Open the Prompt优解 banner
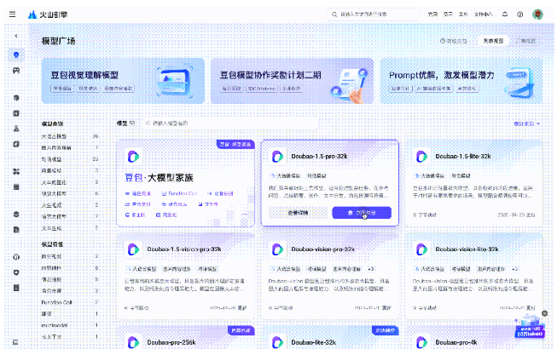This screenshot has width=557, height=355. pos(461,81)
